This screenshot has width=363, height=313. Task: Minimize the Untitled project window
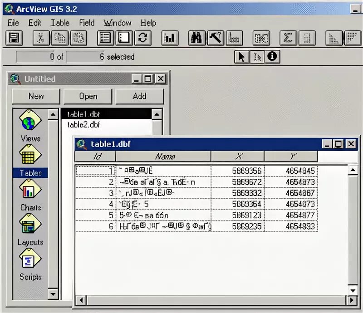click(137, 79)
